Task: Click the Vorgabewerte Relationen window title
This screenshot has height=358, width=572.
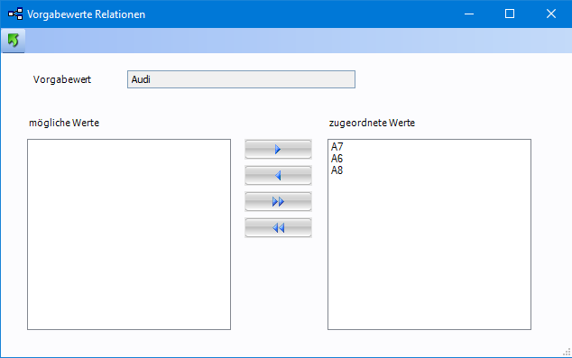Action: pyautogui.click(x=86, y=14)
